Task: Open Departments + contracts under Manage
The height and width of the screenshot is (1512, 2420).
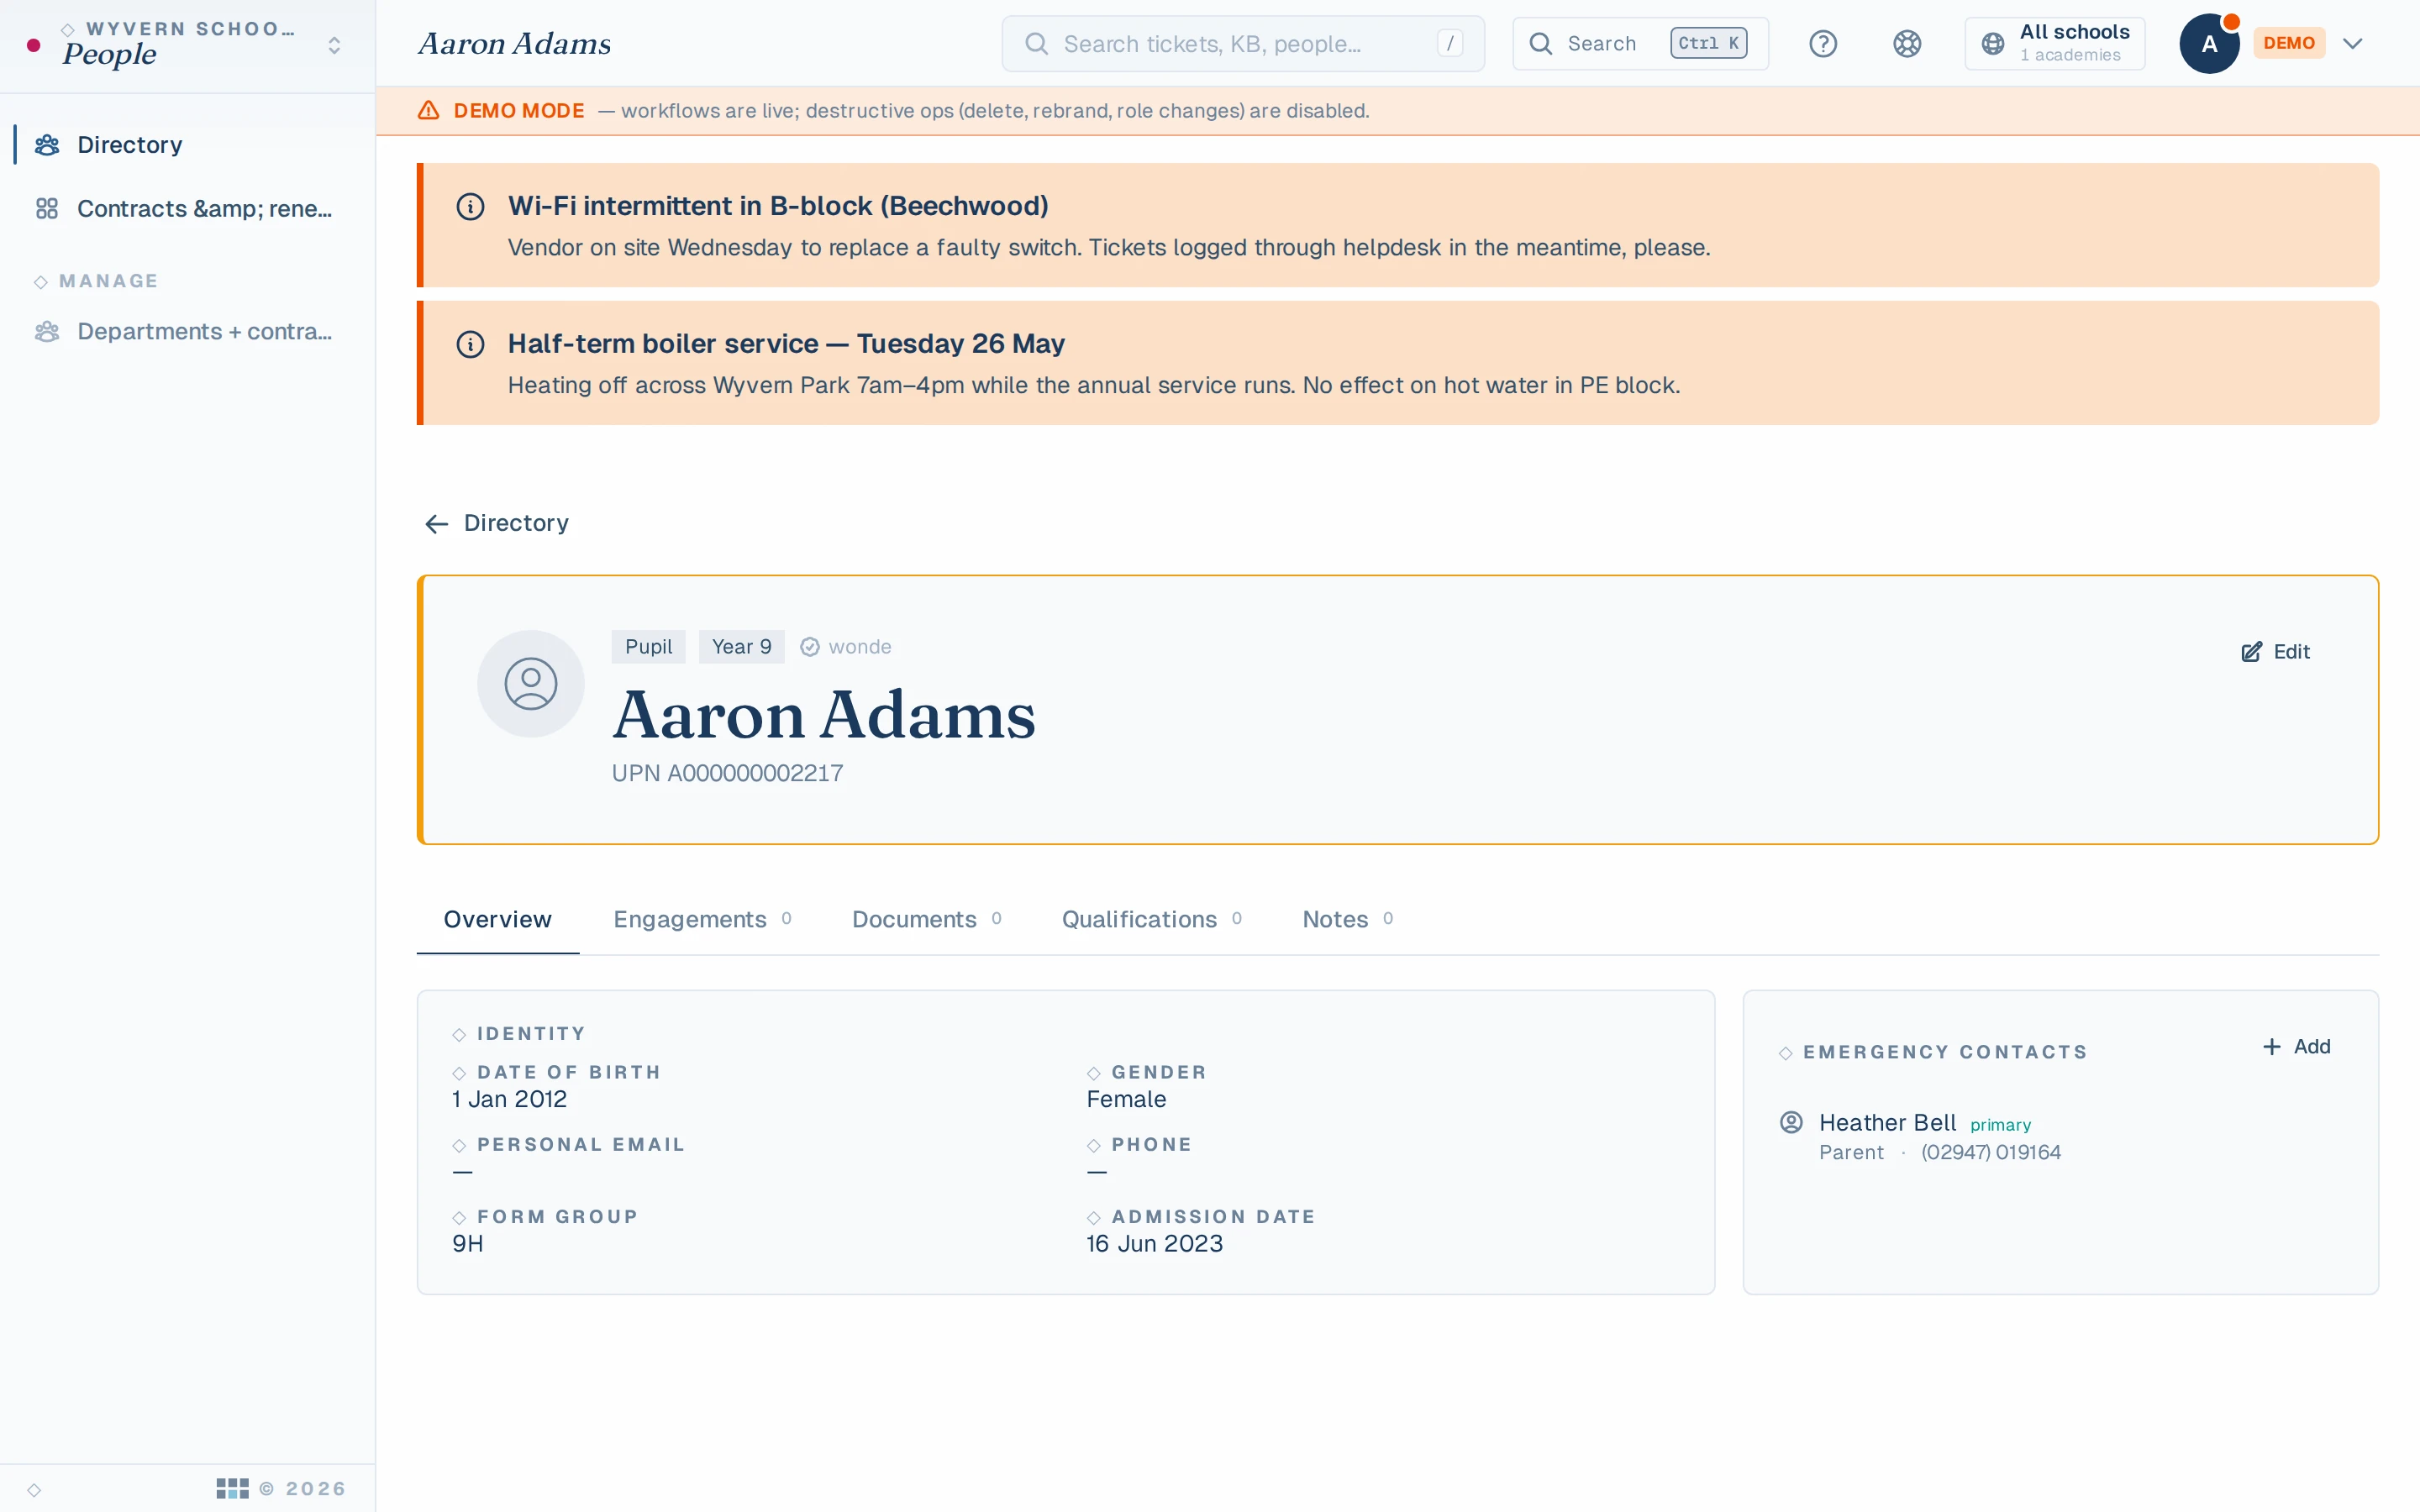Action: point(187,332)
